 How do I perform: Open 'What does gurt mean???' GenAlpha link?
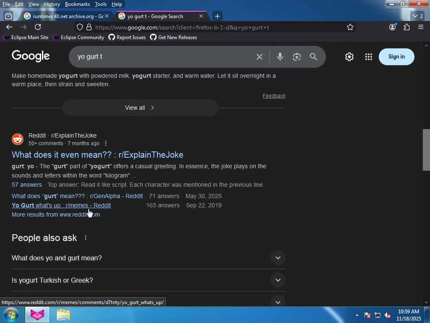(77, 196)
